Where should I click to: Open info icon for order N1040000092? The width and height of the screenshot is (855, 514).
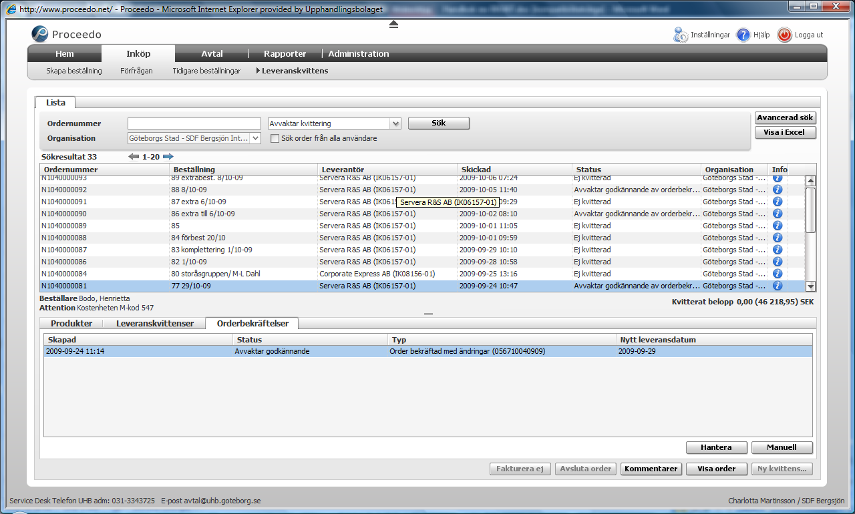coord(778,190)
